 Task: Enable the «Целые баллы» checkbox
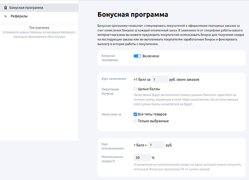[x=135, y=89]
